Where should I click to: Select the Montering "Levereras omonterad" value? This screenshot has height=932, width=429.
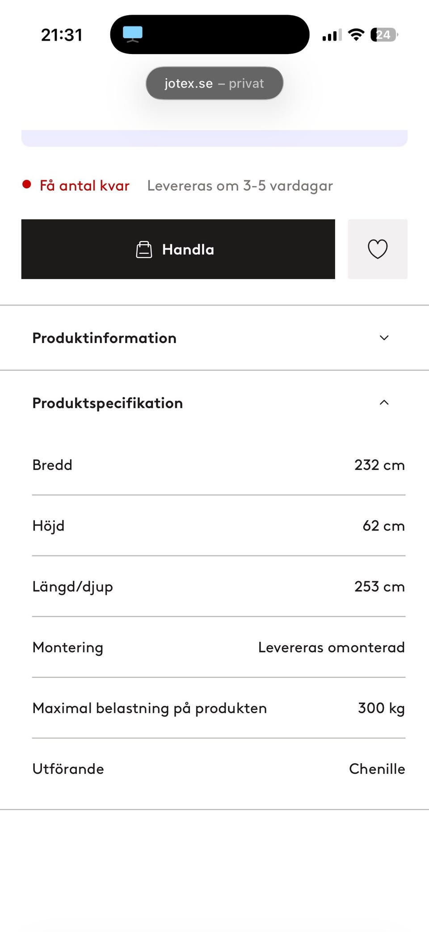(x=331, y=647)
